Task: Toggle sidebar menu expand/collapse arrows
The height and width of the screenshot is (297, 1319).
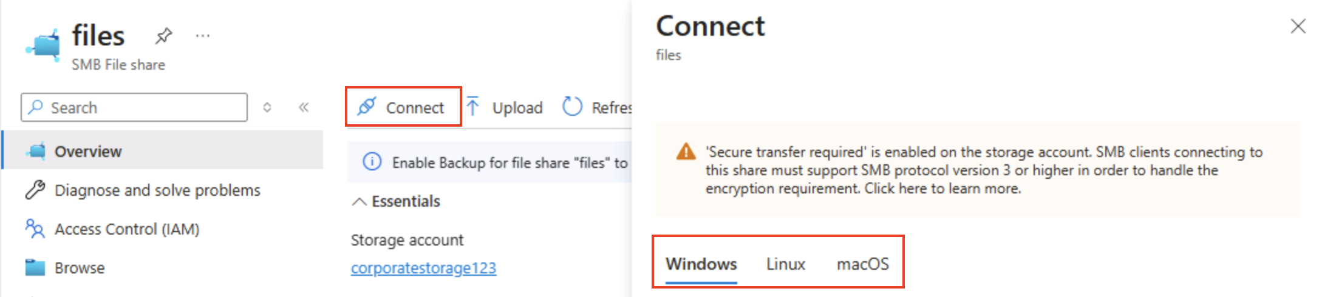Action: click(267, 107)
